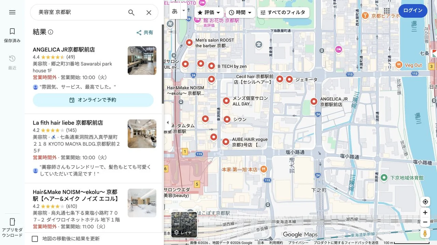Viewport: 437px width, 245px height.
Task: Open the レイヤ layers thumbnail
Action: point(184,225)
